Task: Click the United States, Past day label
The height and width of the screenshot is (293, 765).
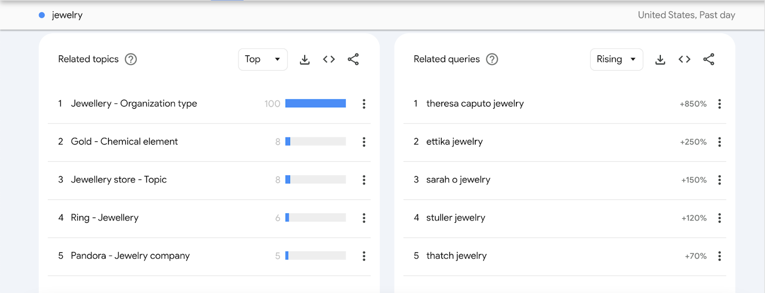Action: 687,15
